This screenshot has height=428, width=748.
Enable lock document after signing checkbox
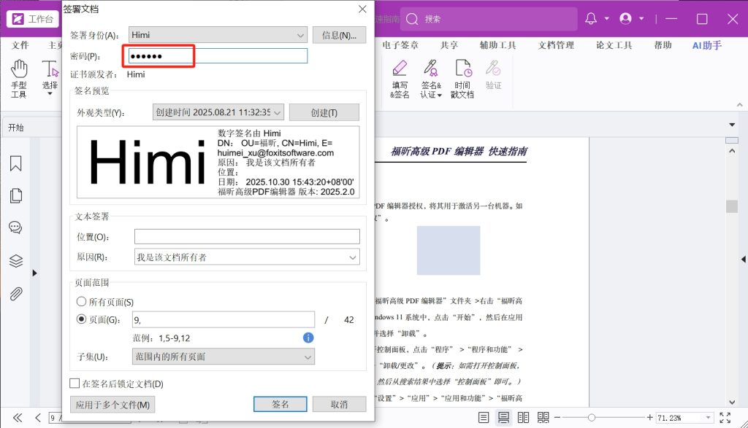click(x=75, y=384)
